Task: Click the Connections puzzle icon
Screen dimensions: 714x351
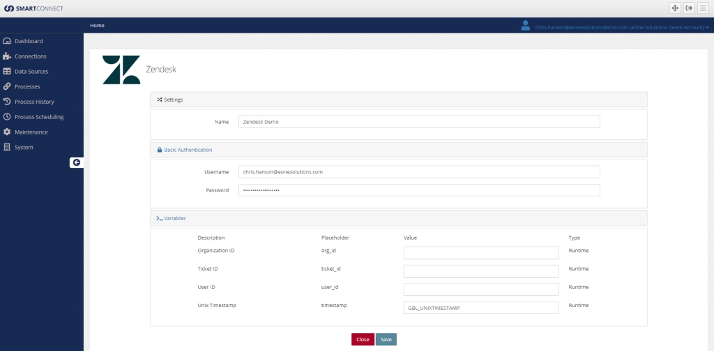Action: [x=7, y=56]
